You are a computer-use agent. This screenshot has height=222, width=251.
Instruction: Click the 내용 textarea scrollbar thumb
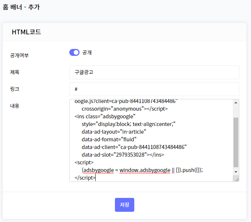pyautogui.click(x=236, y=142)
